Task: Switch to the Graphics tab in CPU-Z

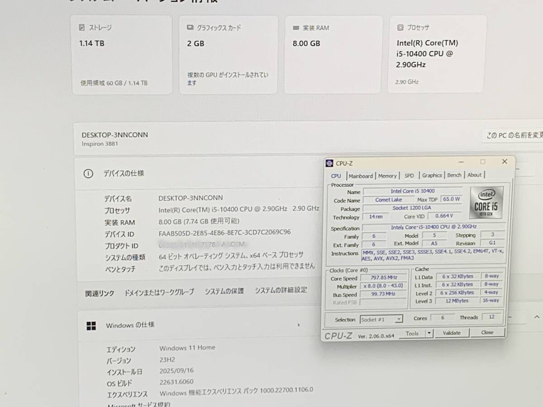Action: click(x=432, y=175)
